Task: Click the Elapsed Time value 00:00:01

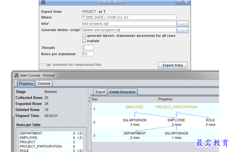Action: (x=51, y=116)
